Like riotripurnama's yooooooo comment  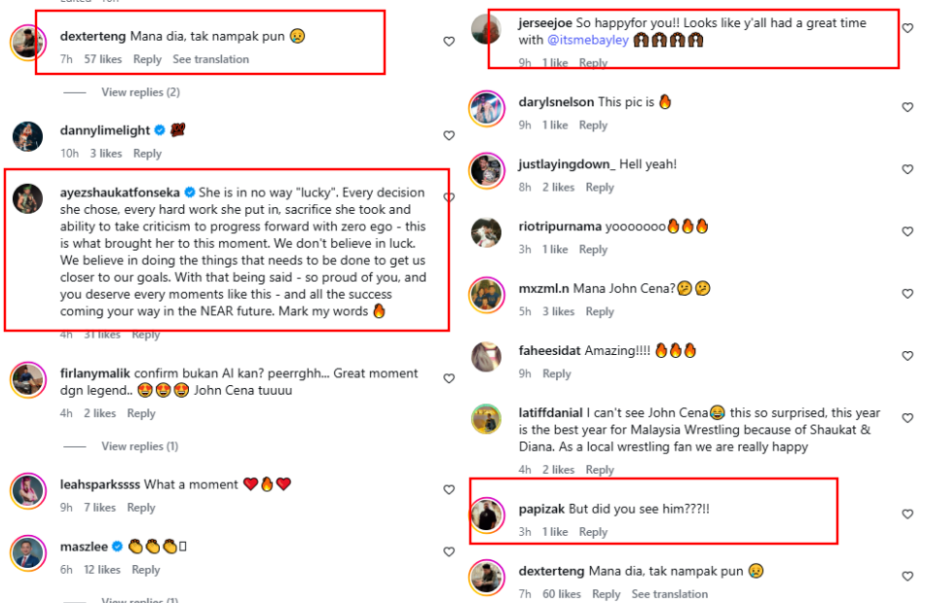pos(907,232)
